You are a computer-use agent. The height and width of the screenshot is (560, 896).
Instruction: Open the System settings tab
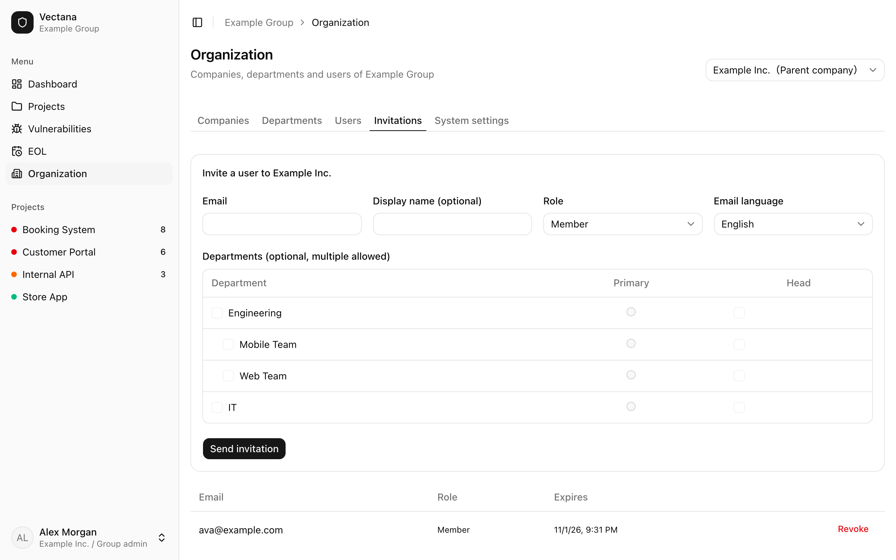tap(471, 120)
